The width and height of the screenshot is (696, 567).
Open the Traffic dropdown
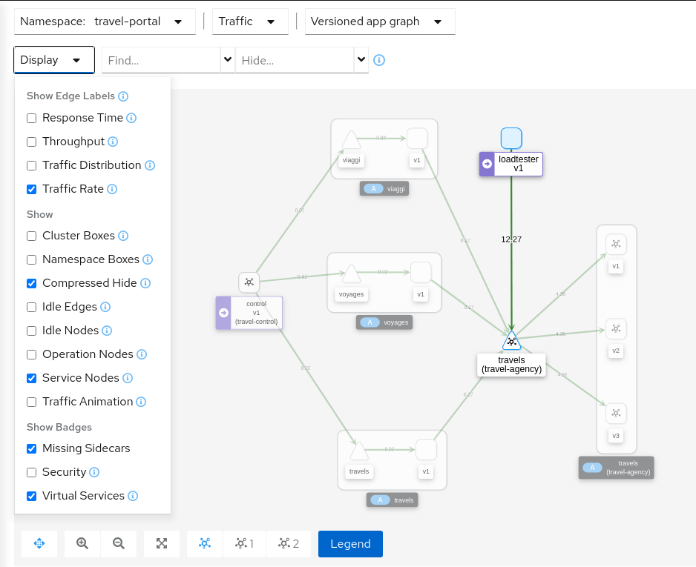(x=250, y=21)
